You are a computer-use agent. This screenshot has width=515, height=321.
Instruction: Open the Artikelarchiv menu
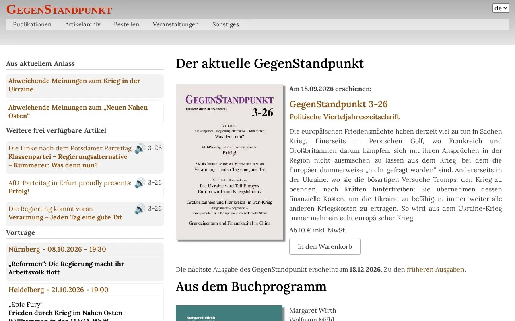pos(82,24)
